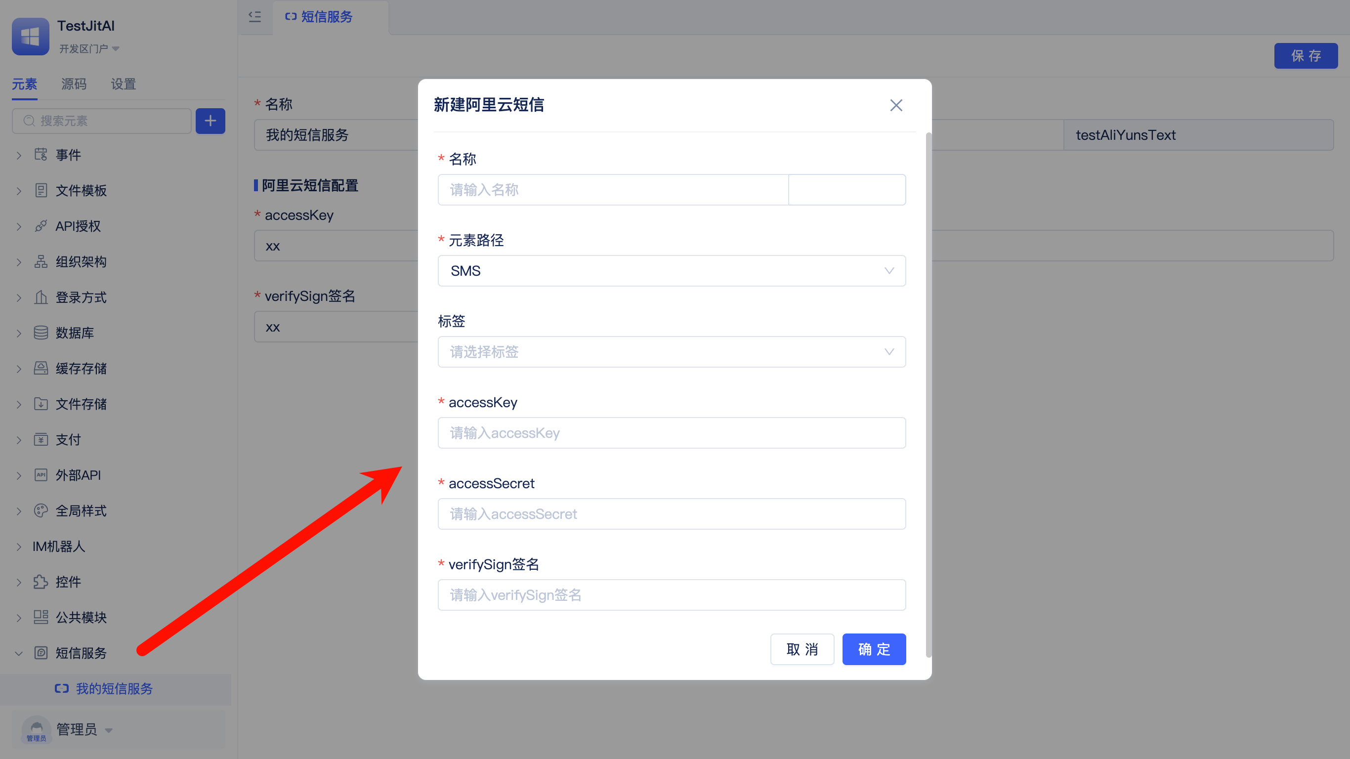This screenshot has height=759, width=1350.
Task: Click the TestJitAI app logo icon
Action: pyautogui.click(x=31, y=36)
